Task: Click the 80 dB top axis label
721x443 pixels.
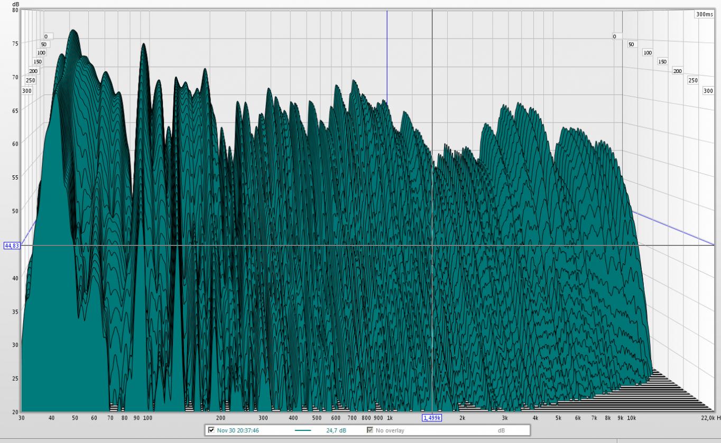Action: (x=15, y=10)
